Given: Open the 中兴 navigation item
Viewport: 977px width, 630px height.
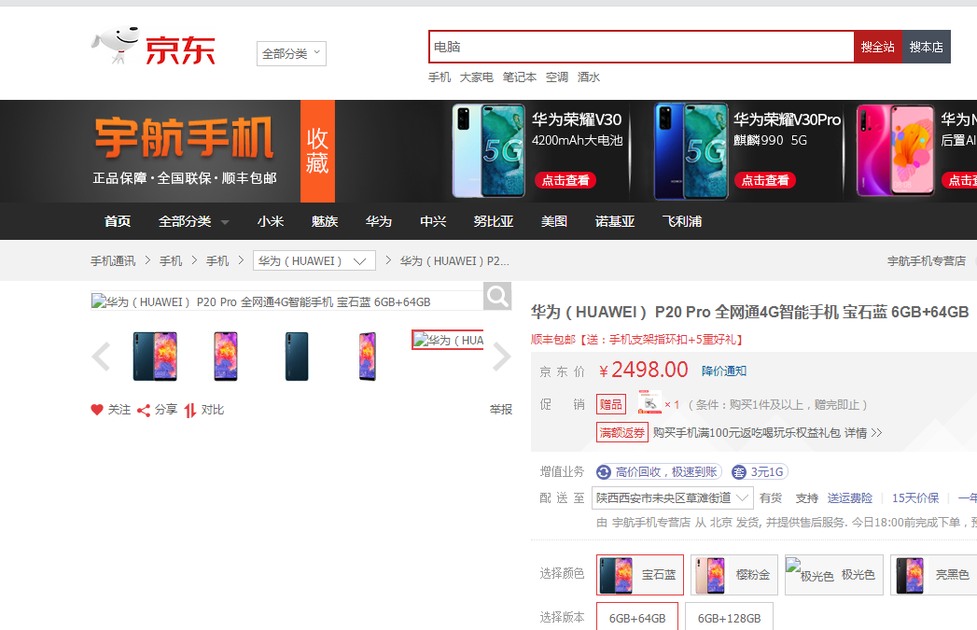Looking at the screenshot, I should (x=433, y=221).
